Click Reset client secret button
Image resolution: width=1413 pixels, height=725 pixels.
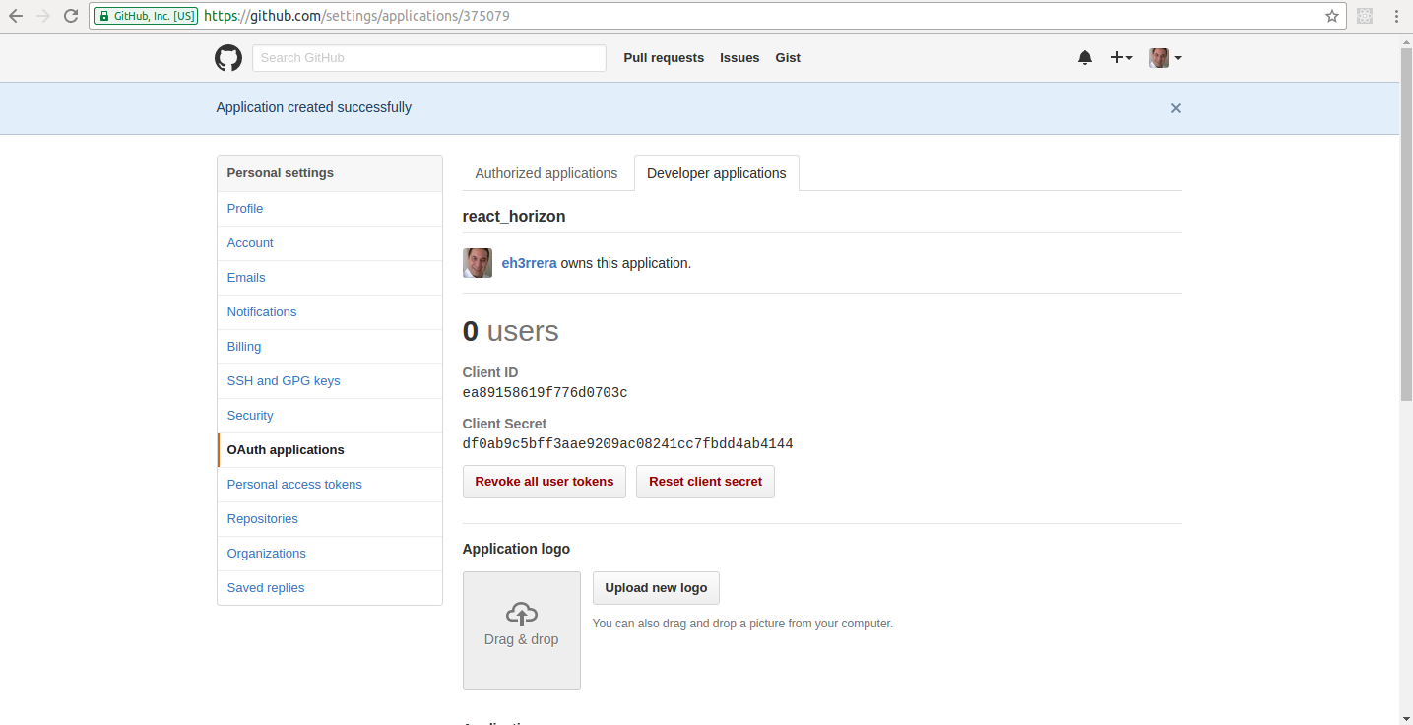click(705, 482)
